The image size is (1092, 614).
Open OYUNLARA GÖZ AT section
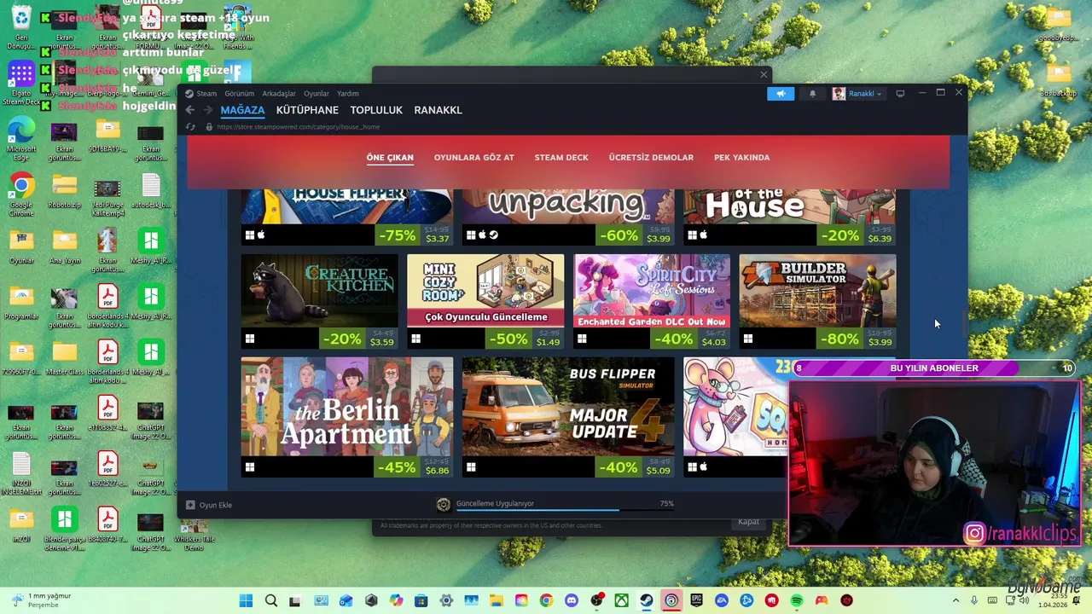click(x=474, y=158)
